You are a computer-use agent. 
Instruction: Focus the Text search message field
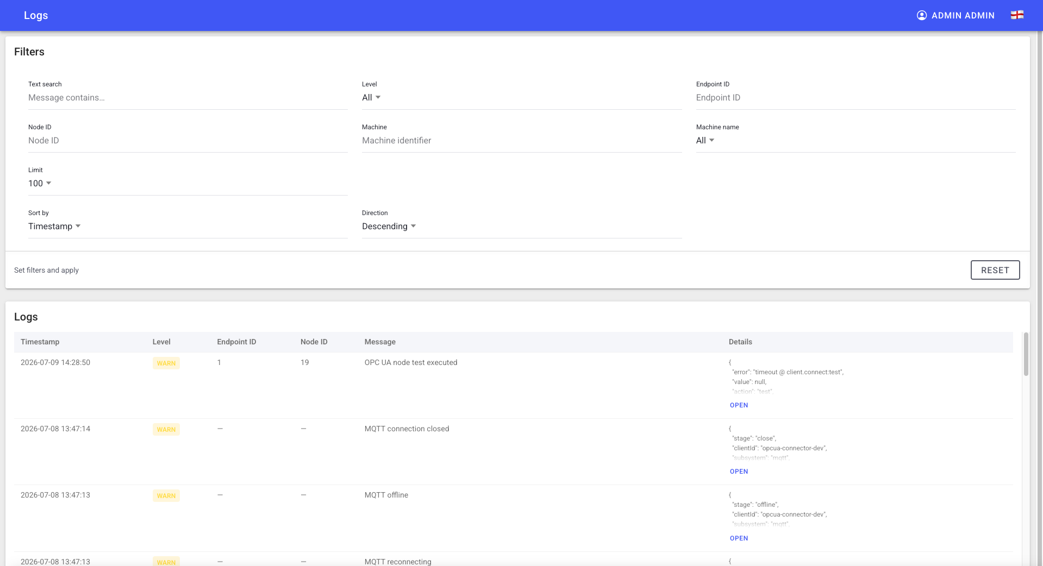(188, 98)
